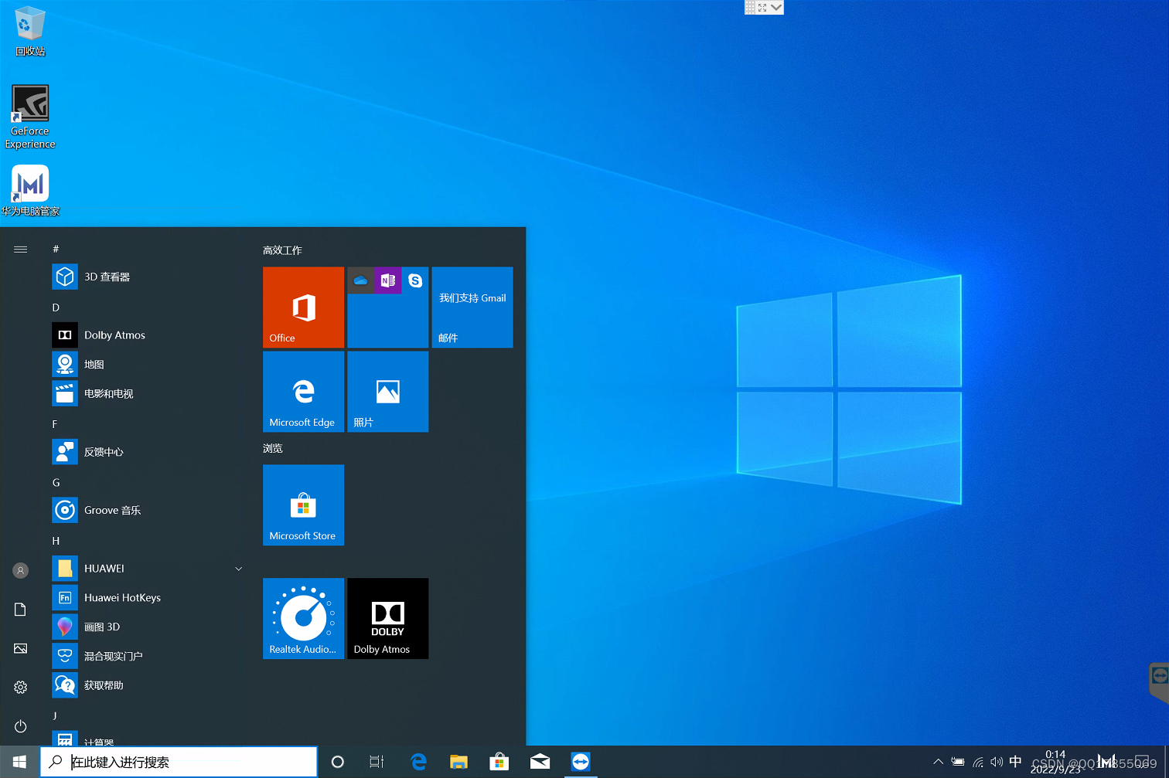
Task: Click the # section header
Action: pyautogui.click(x=56, y=249)
